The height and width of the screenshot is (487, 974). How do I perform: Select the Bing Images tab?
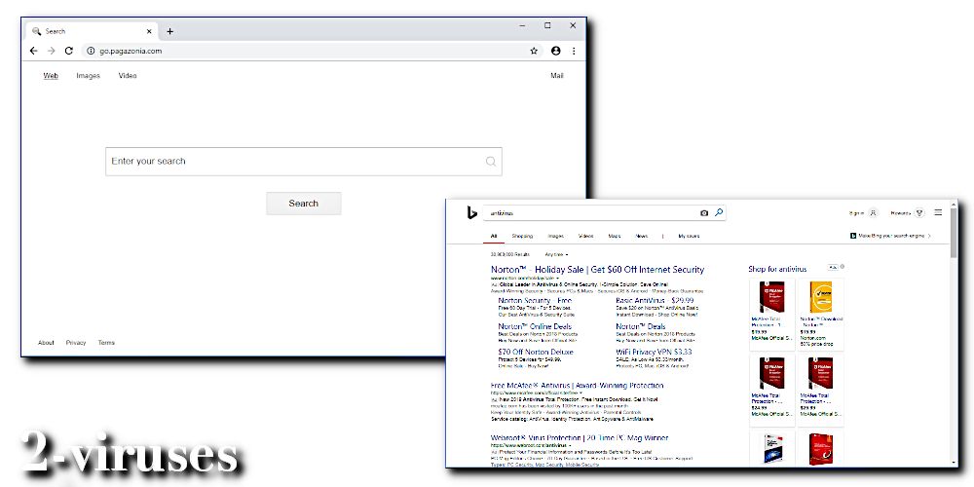[x=556, y=236]
